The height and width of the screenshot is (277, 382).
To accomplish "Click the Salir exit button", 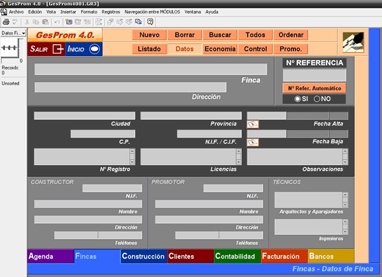I will click(46, 49).
